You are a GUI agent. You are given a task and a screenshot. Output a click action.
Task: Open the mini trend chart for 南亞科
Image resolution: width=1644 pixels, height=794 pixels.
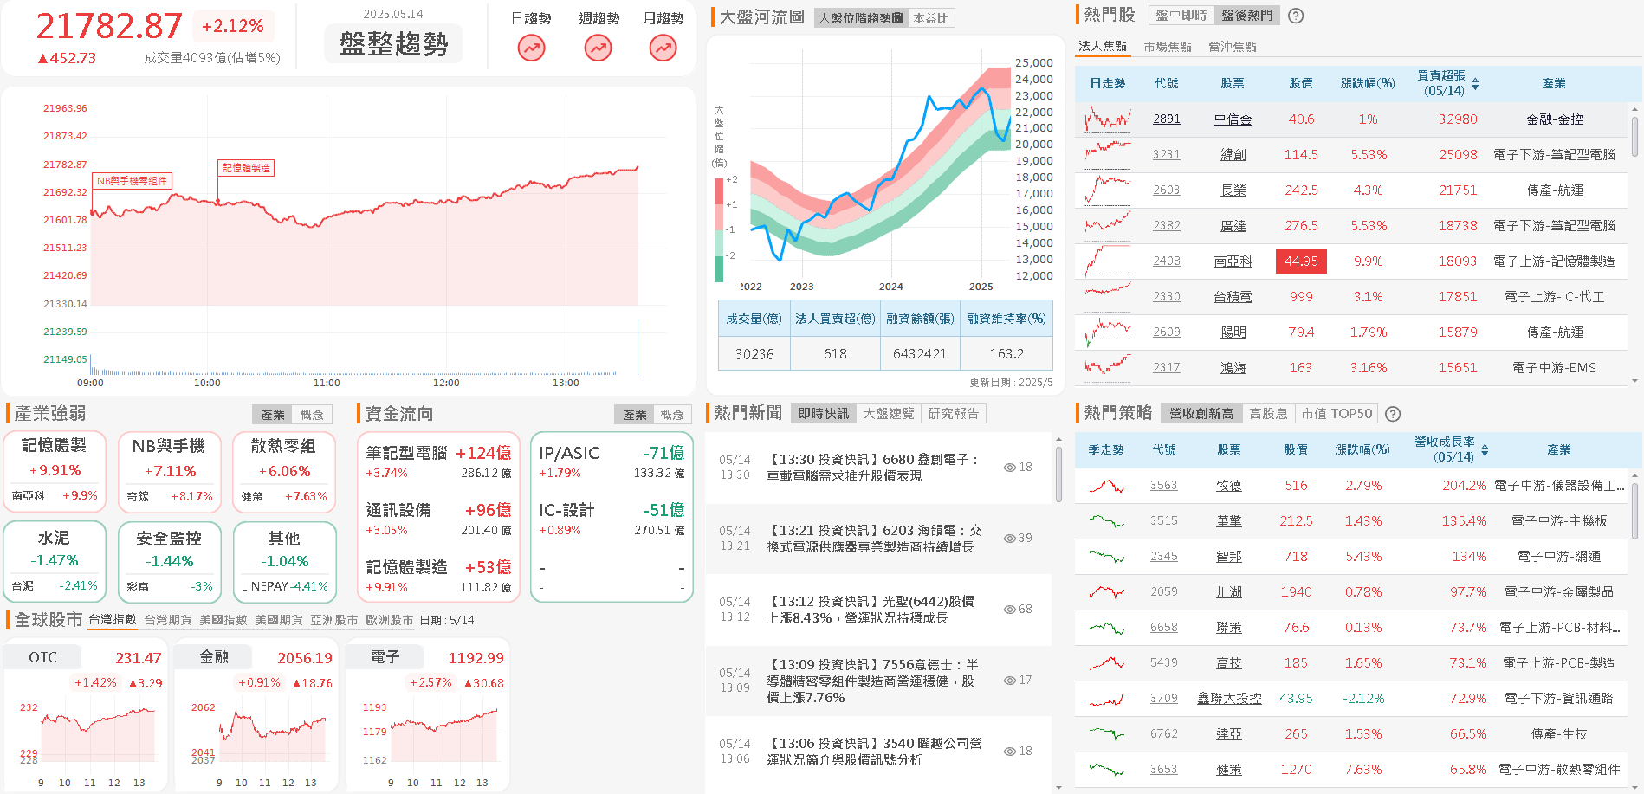click(1108, 261)
